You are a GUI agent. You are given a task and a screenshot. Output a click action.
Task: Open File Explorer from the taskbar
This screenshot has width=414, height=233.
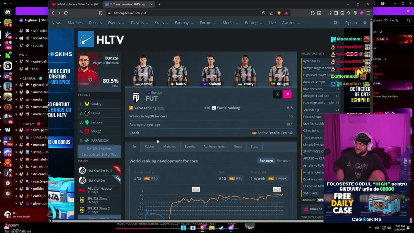[212, 228]
